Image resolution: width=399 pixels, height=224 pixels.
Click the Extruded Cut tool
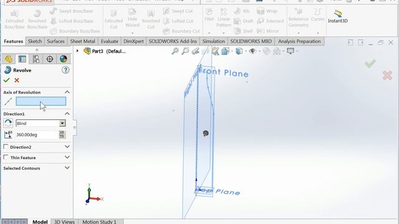(x=113, y=19)
